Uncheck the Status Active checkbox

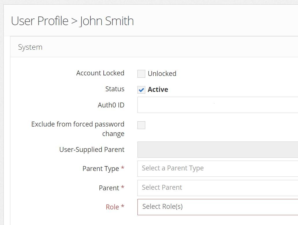pos(141,90)
